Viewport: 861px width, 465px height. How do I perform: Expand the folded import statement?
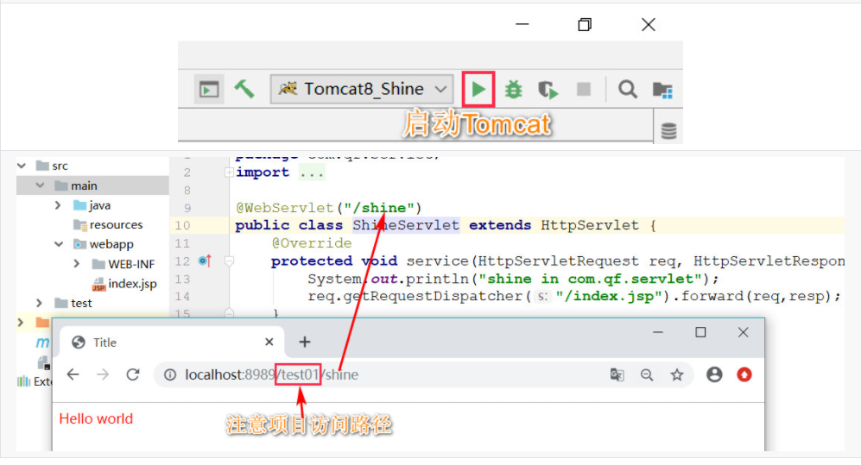tap(229, 173)
